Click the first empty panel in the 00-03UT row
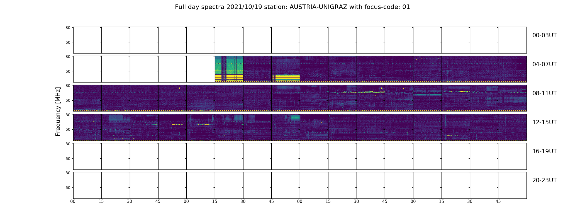This screenshot has width=585, height=223. coord(87,40)
